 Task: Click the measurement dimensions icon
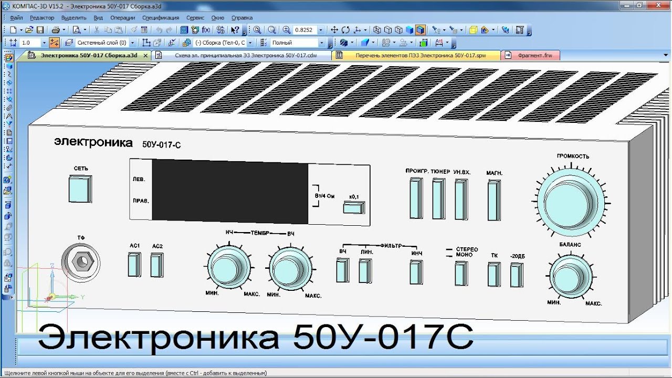click(438, 43)
